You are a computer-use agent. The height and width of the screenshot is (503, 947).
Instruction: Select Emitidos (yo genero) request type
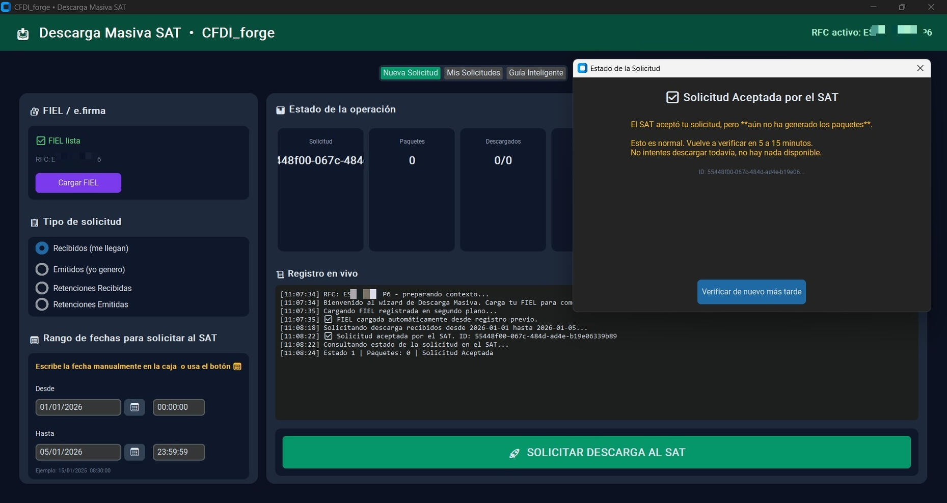pos(80,269)
